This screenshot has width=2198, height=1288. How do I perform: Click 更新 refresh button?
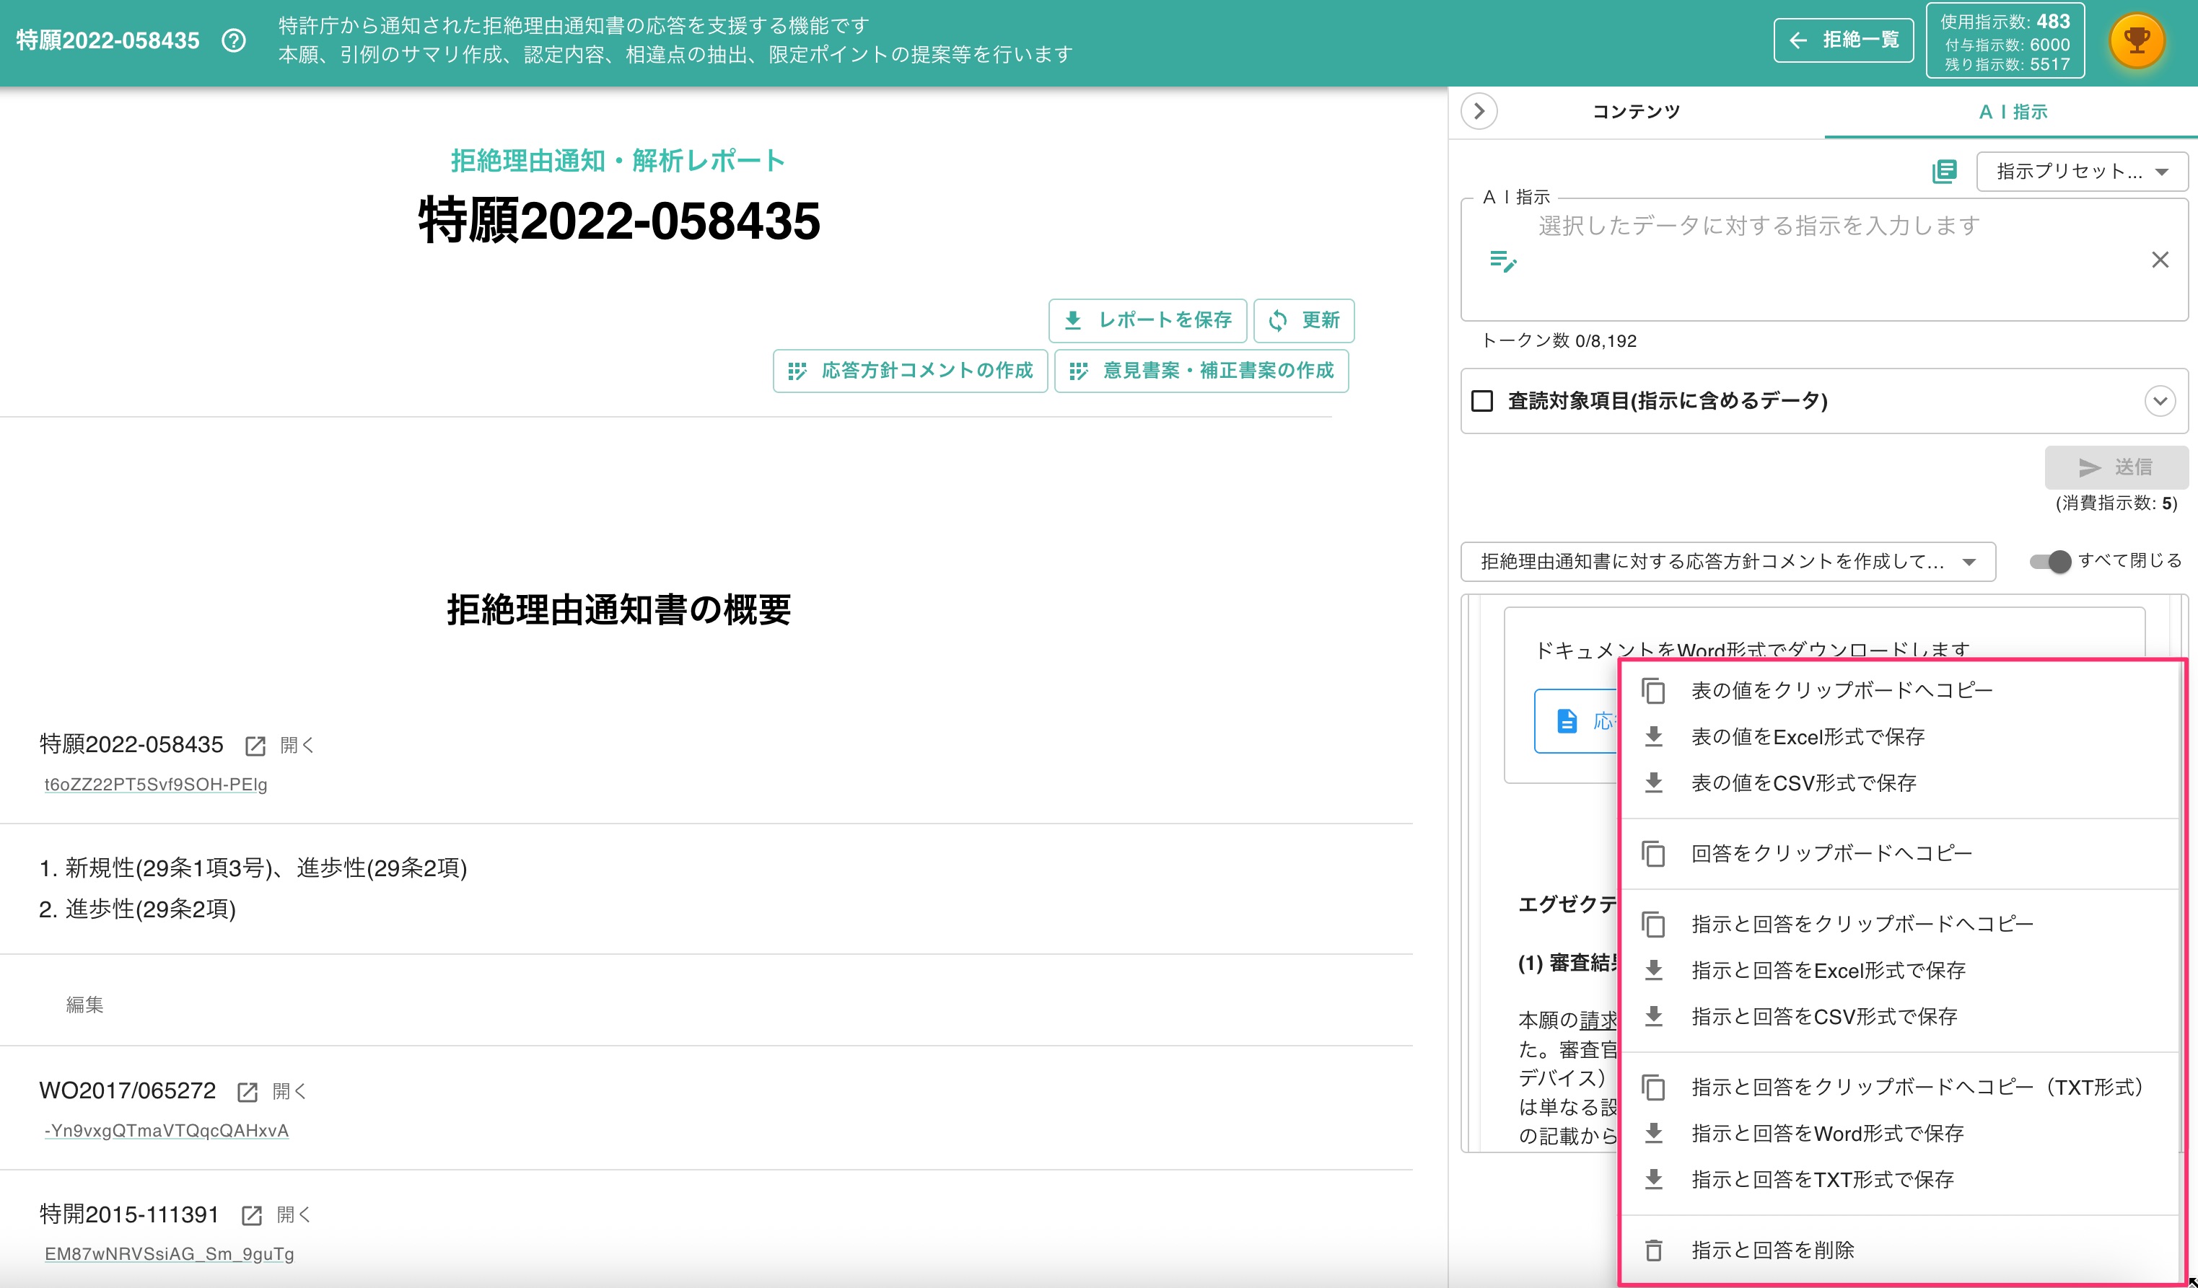1303,319
